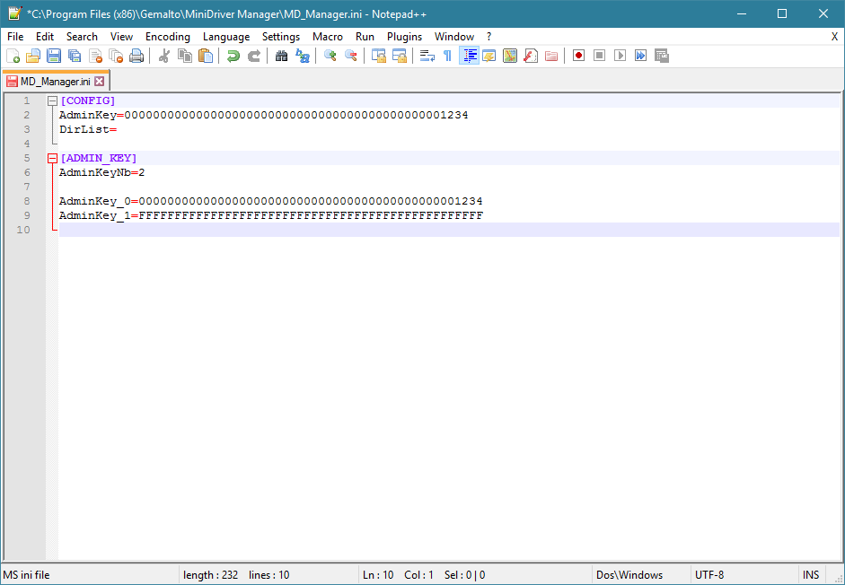Collapse the [CONFIG] section fold marker
Viewport: 845px width, 585px height.
tap(52, 100)
